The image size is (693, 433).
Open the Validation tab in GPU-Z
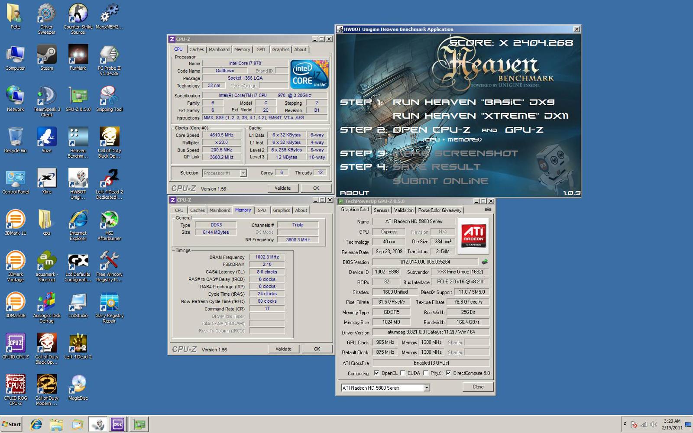click(404, 210)
